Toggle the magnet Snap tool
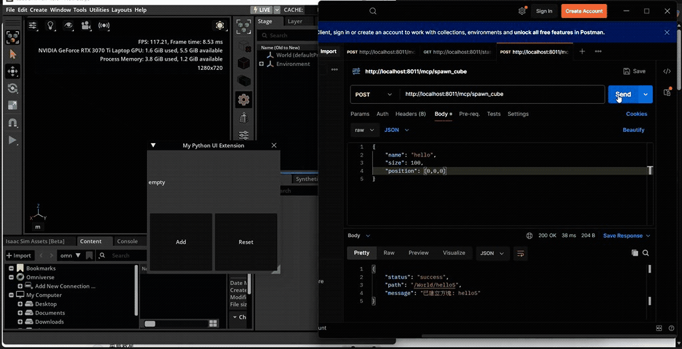This screenshot has height=349, width=682. coord(12,123)
